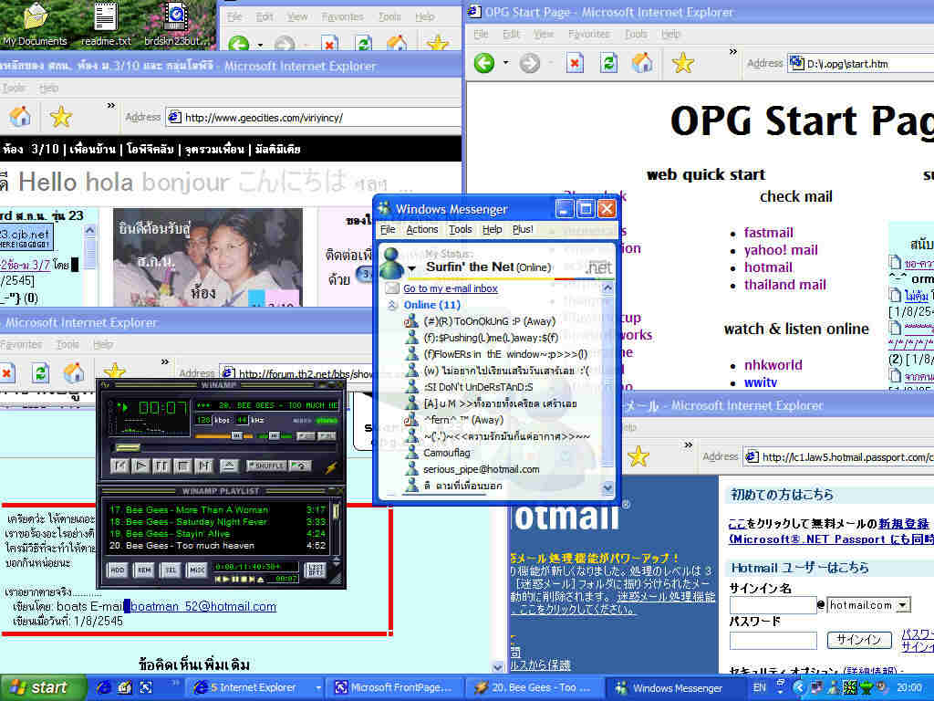Go to previous track in Winamp
934x701 pixels.
(x=119, y=466)
